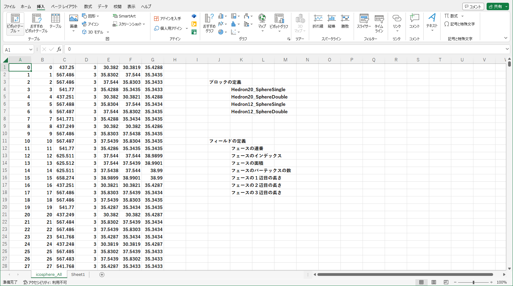
Task: Click inside the formula bar
Action: point(285,49)
